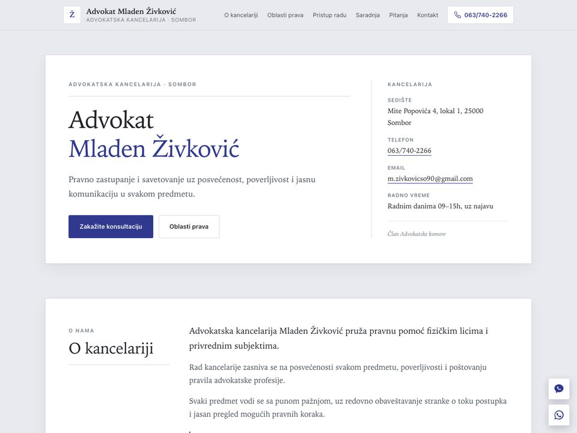
Task: Click the sidebar phone link 063/740-2266
Action: click(409, 150)
